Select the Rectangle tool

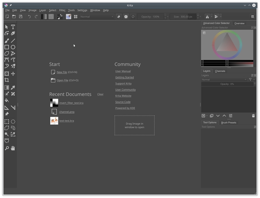point(6,47)
